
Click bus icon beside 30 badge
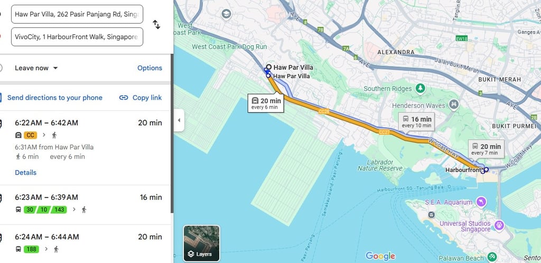tap(18, 209)
